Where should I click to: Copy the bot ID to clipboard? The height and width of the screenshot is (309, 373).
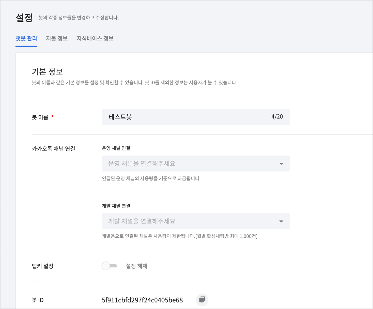[202, 300]
